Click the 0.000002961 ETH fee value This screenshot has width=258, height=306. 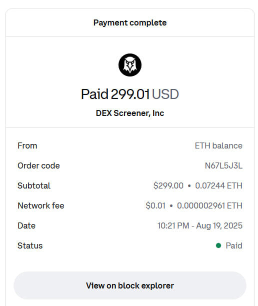point(209,205)
